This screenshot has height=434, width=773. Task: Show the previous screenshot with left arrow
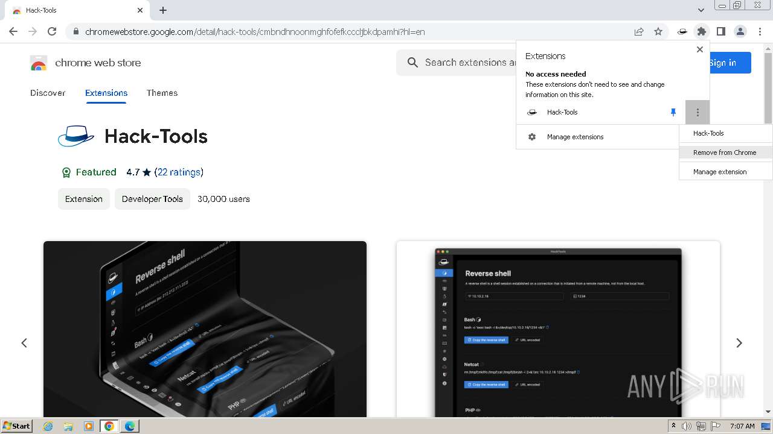point(24,343)
